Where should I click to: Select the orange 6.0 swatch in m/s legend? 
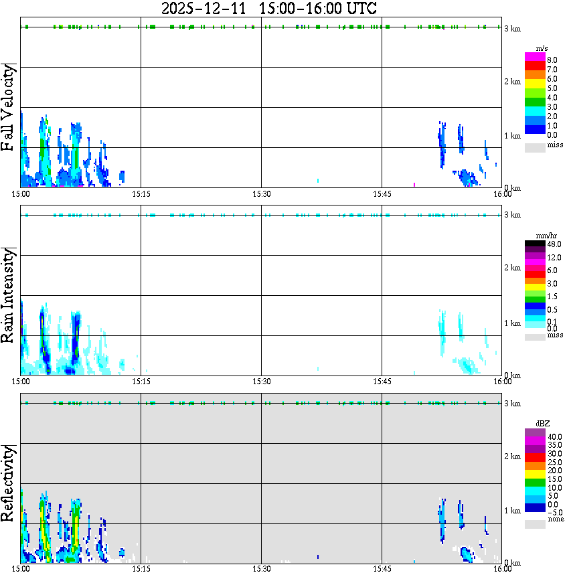coord(535,75)
